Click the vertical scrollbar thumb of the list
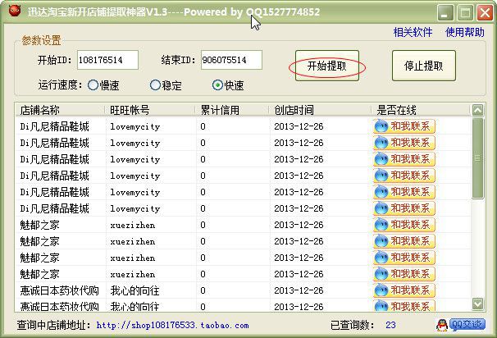 (x=477, y=158)
